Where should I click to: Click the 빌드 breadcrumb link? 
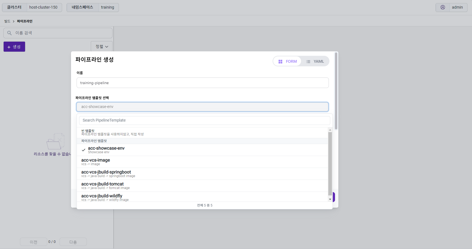point(7,21)
